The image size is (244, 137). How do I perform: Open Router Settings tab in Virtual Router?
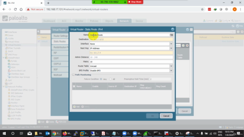pyautogui.click(x=60, y=36)
